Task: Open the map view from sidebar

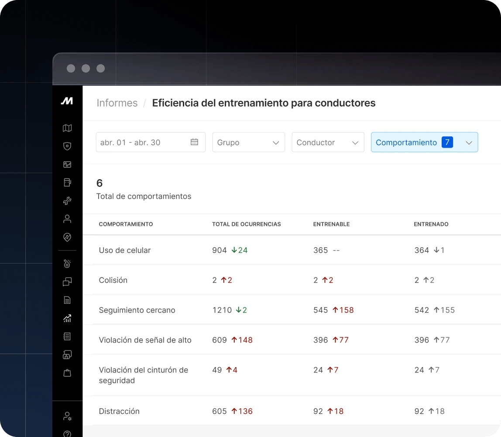Action: 67,128
